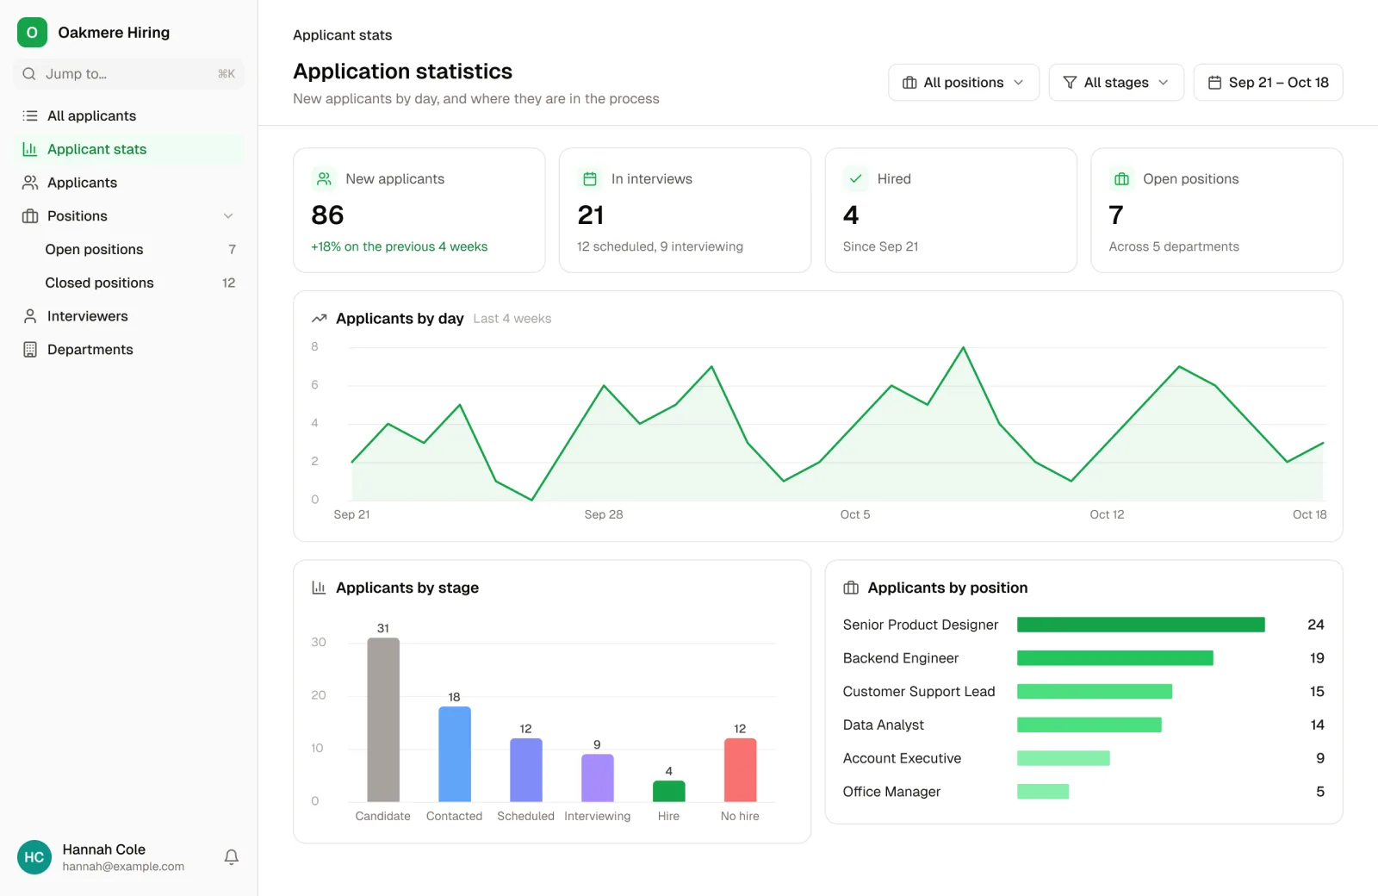Open notifications with the bell icon
This screenshot has height=896, width=1378.
[232, 857]
